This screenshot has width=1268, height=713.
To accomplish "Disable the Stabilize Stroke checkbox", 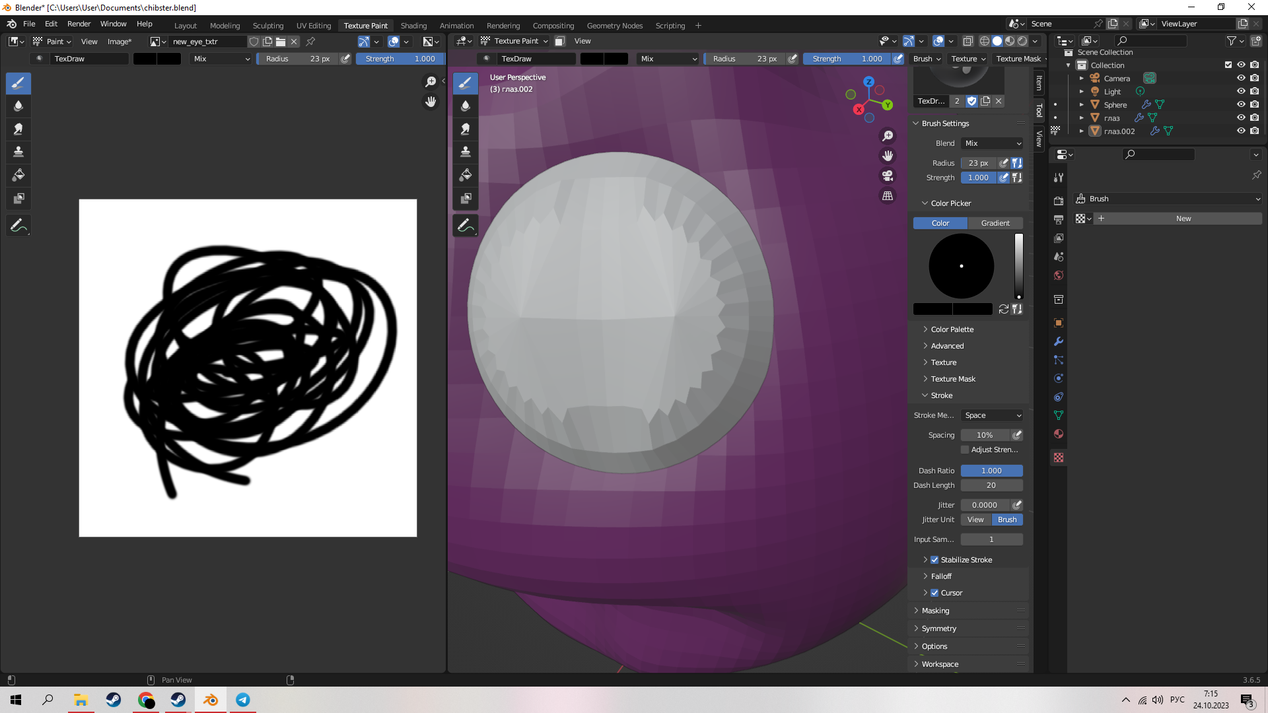I will [934, 560].
